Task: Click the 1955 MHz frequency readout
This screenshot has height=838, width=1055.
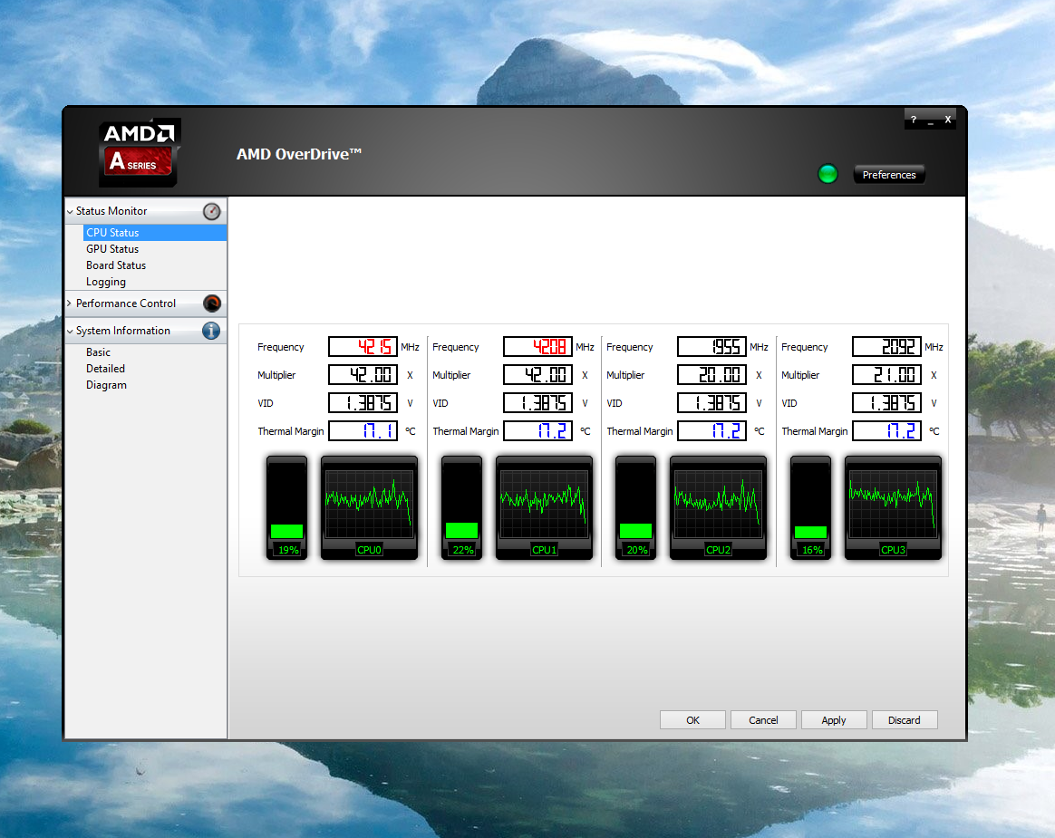Action: 711,347
